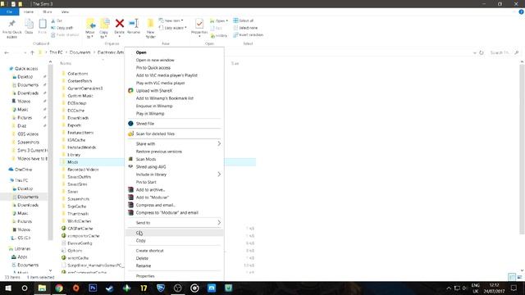Choose Cut in the context menu
The width and height of the screenshot is (525, 295).
tap(174, 233)
